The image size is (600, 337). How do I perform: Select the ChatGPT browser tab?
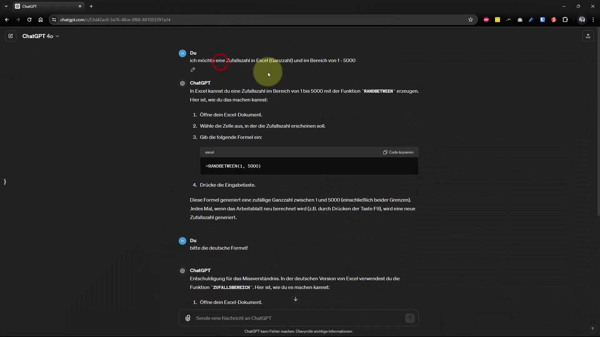(x=48, y=6)
